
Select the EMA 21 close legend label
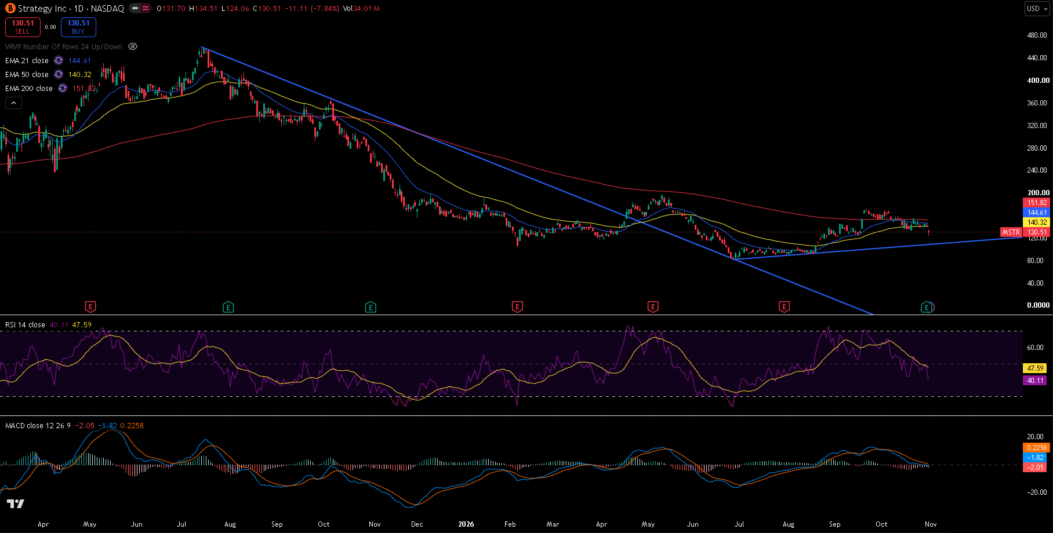(27, 60)
